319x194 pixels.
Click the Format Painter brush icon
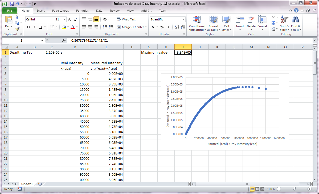tap(17, 29)
